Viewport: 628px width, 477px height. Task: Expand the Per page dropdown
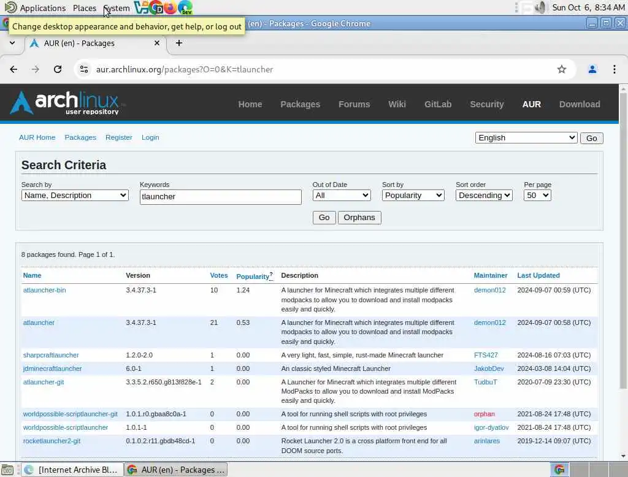coord(537,196)
